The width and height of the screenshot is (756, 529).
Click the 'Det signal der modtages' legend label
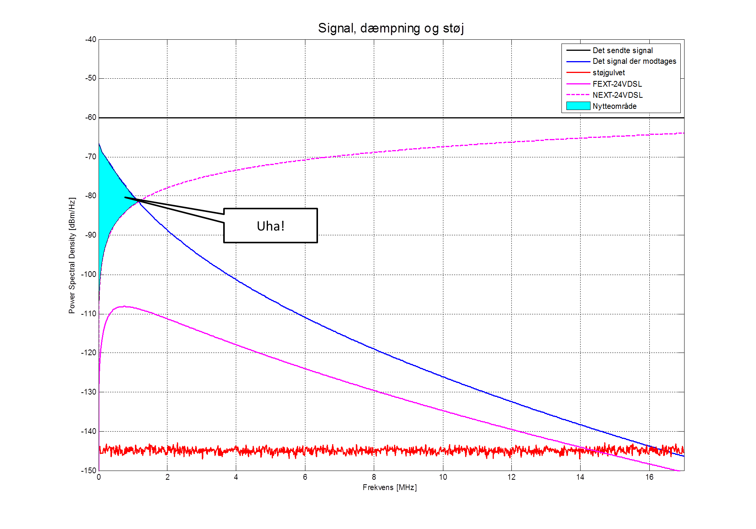pos(634,61)
